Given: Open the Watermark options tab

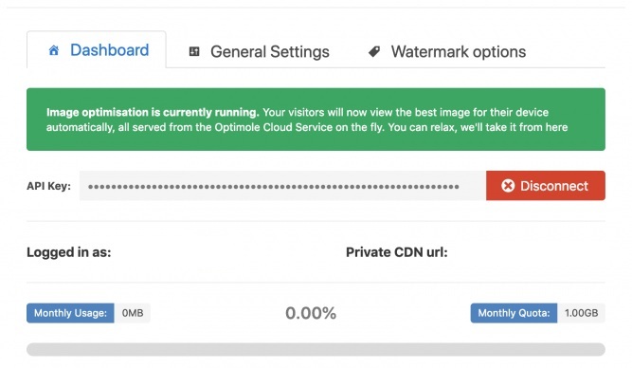Looking at the screenshot, I should [447, 51].
